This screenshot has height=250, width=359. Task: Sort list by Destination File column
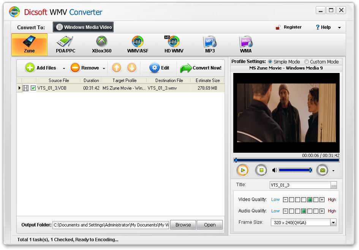pos(169,81)
